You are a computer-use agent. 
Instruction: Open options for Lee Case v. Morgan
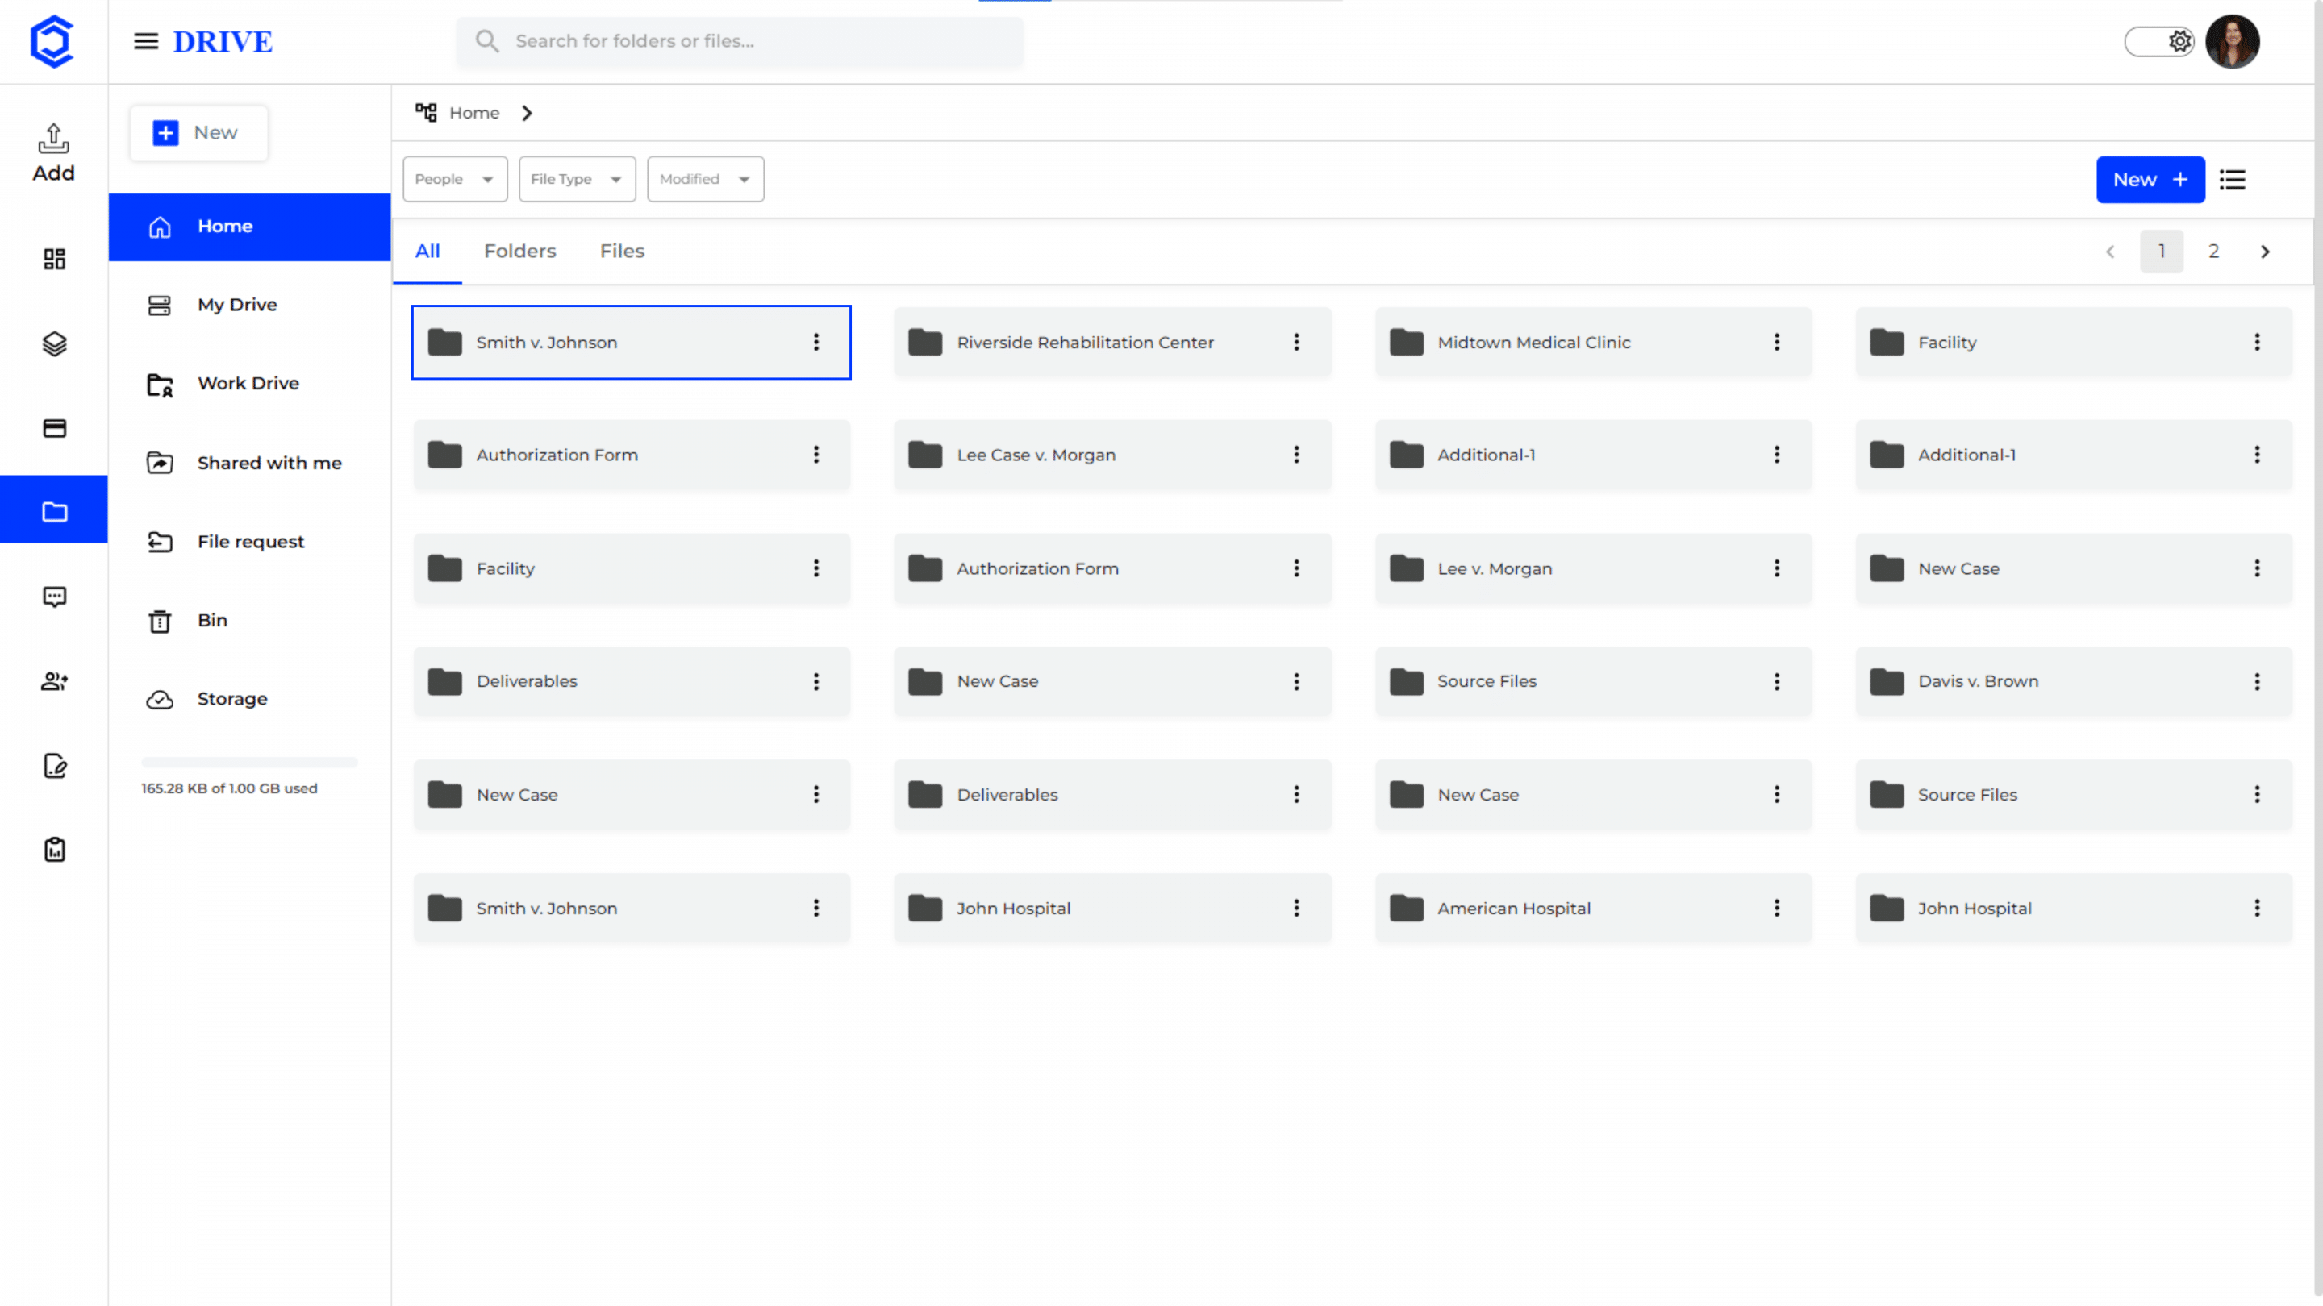pos(1297,455)
